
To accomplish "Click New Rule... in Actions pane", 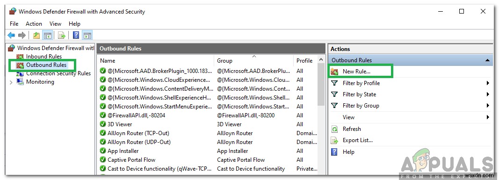I will click(356, 72).
